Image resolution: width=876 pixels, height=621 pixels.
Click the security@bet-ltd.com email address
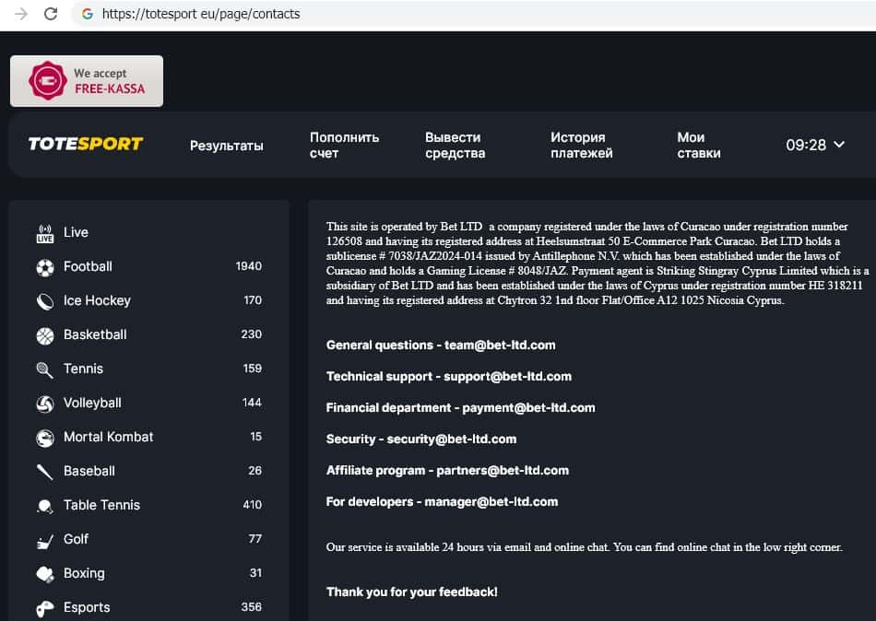452,439
